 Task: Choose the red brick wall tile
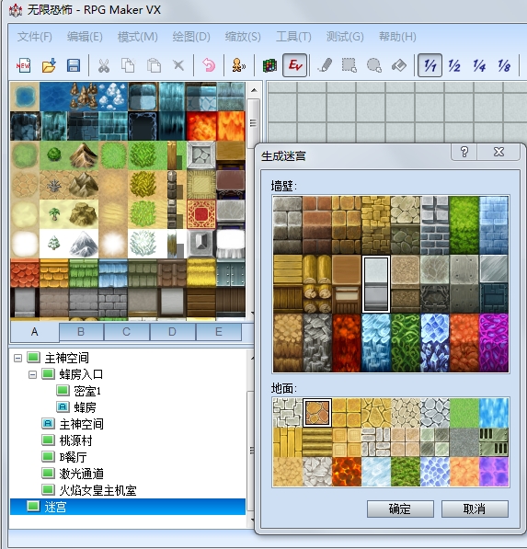coord(317,225)
